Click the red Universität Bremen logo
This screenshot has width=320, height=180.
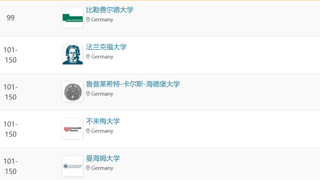(73, 129)
